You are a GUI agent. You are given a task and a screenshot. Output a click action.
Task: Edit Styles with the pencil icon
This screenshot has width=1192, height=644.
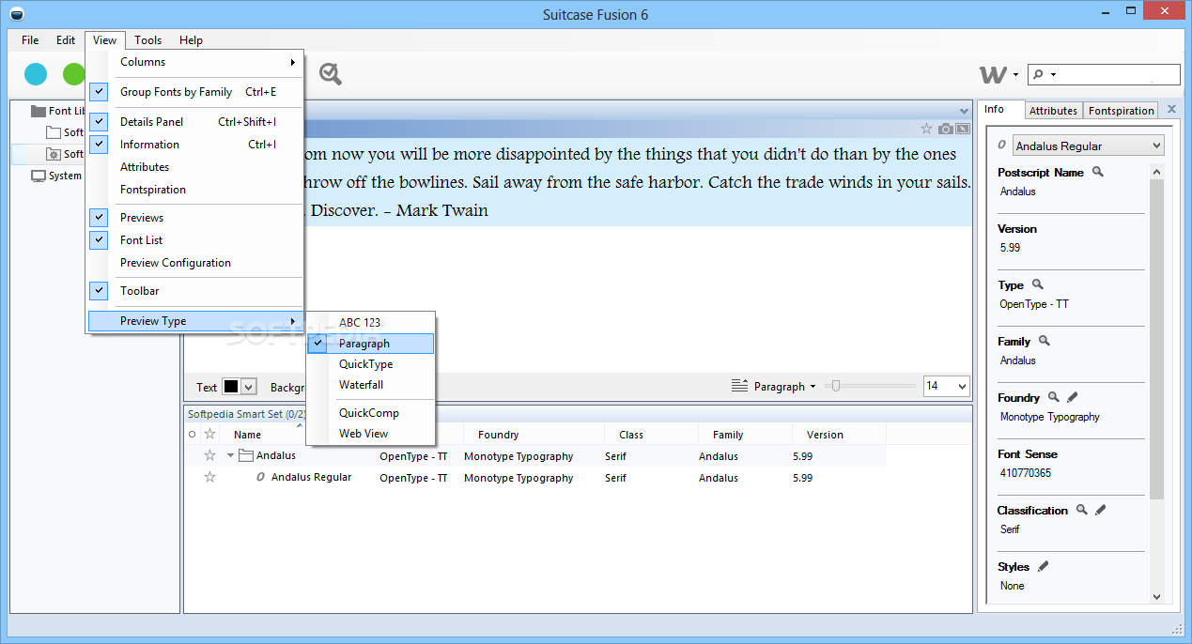click(1043, 566)
